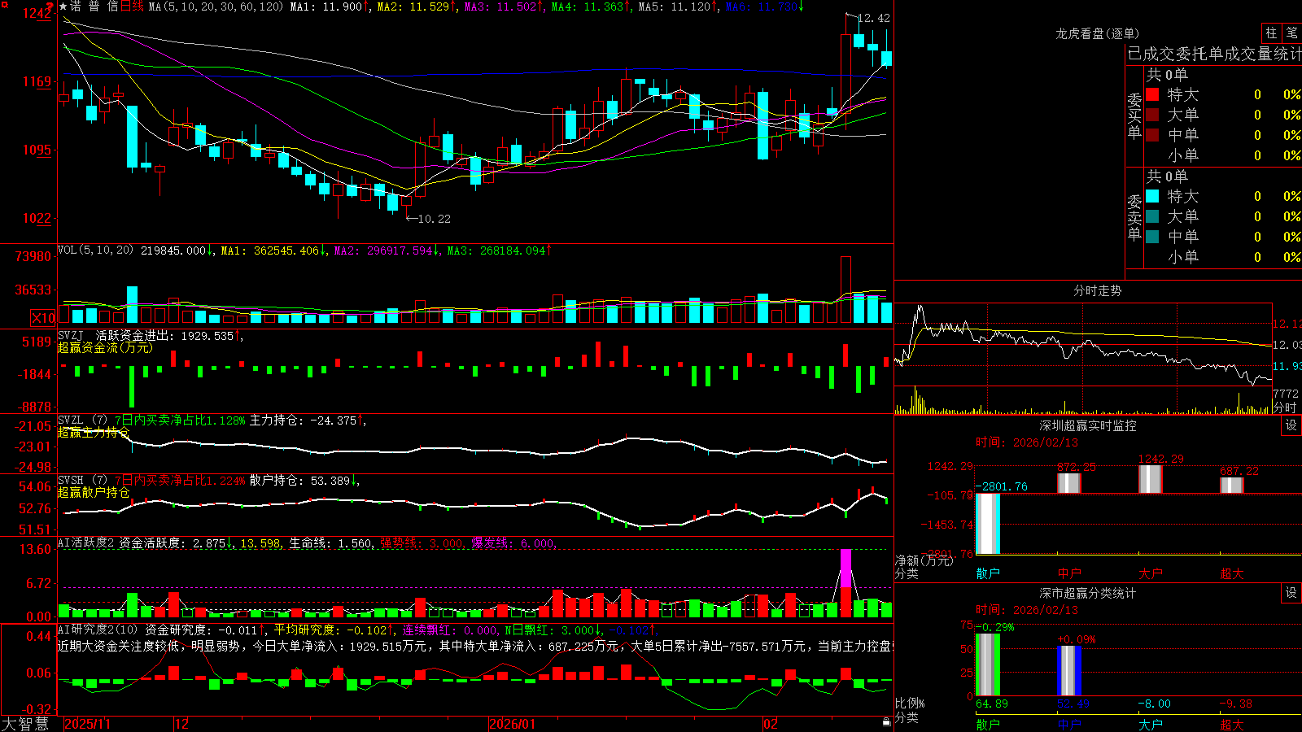Click MA3: 11.502 magenta value
1302x732 pixels.
click(x=504, y=7)
